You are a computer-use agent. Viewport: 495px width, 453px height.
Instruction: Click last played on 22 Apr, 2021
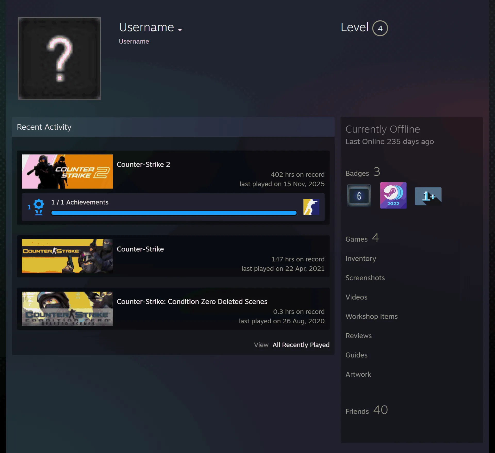tap(283, 269)
